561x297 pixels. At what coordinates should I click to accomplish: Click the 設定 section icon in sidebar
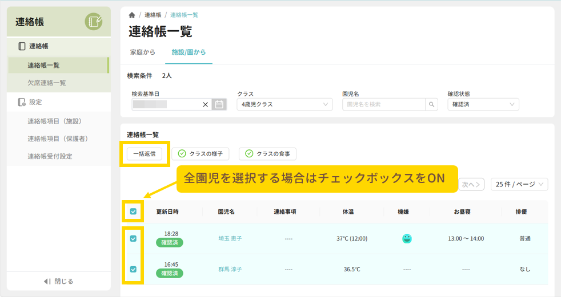point(22,102)
